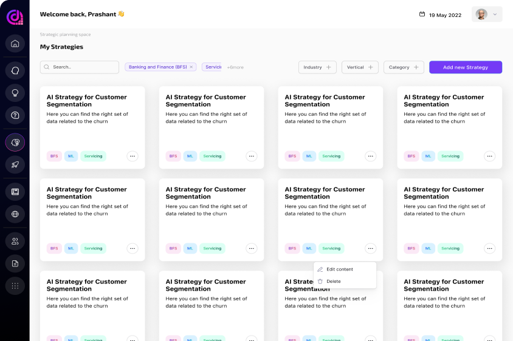
Task: Click the apps grid dots icon
Action: click(x=15, y=286)
